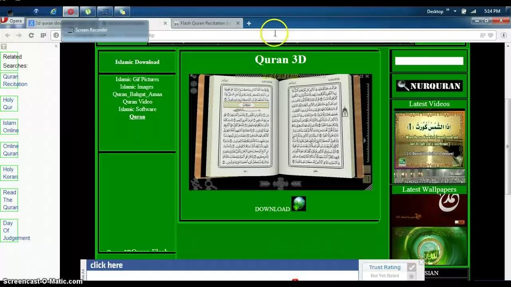The height and width of the screenshot is (287, 511).
Task: Open the network signal tray icon
Action: pyautogui.click(x=473, y=11)
